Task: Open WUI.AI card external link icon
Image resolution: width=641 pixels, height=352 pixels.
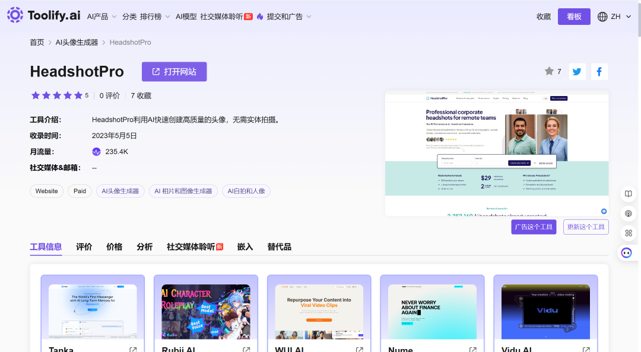Action: point(360,350)
